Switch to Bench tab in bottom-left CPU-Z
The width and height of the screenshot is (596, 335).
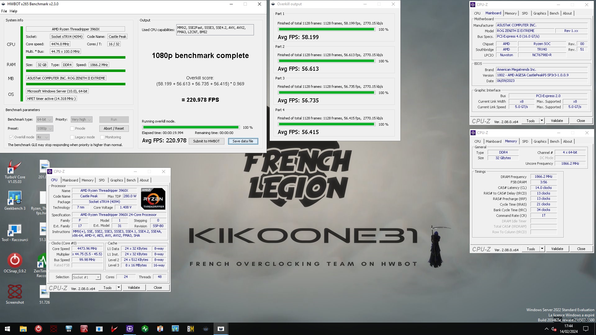pos(131,180)
